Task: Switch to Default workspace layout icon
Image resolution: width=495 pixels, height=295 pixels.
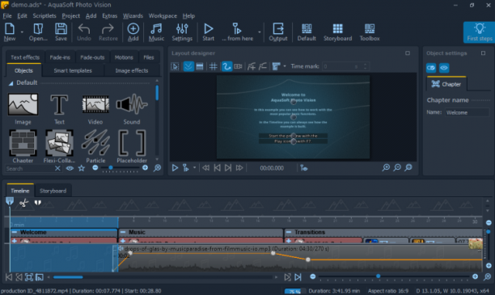Action: pyautogui.click(x=307, y=32)
